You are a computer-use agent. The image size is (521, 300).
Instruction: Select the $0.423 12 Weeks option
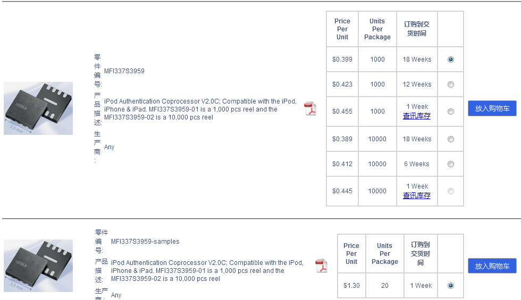[x=451, y=84]
